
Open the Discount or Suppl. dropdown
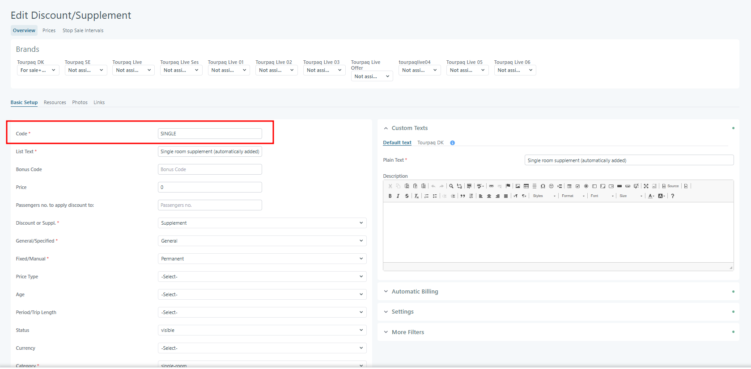262,223
